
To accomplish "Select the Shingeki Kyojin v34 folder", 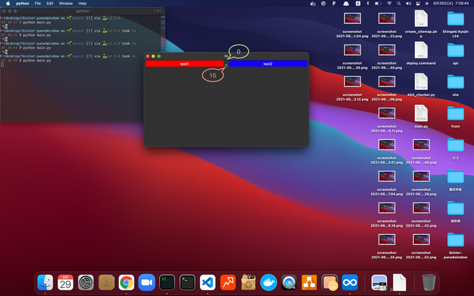I will click(x=455, y=24).
